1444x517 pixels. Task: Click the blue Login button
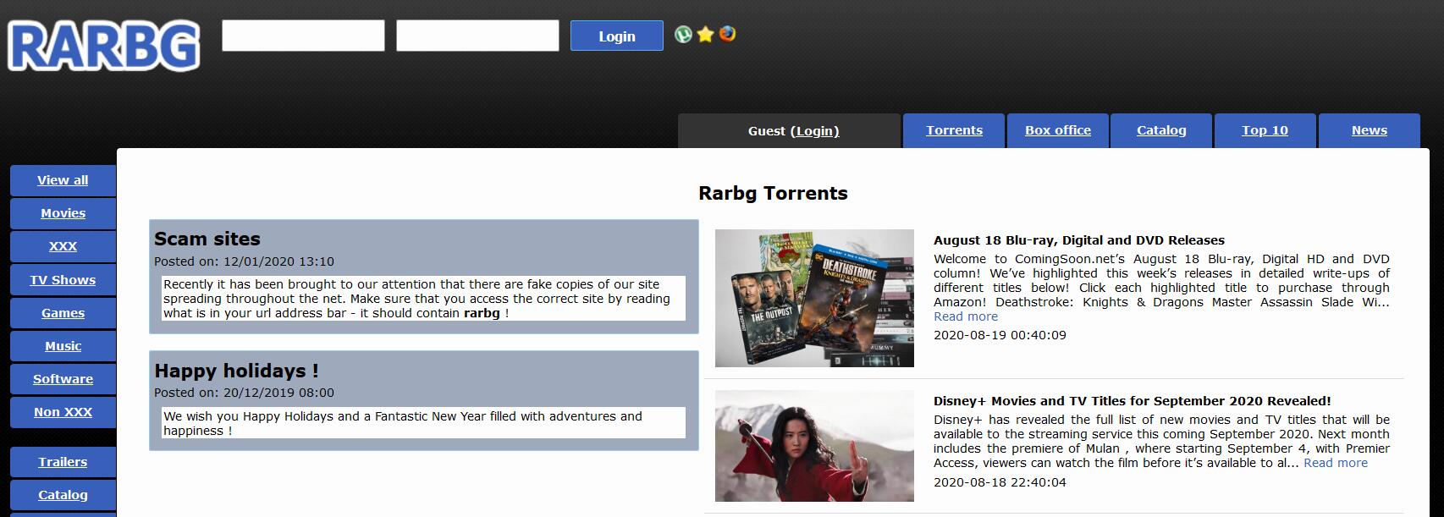coord(617,36)
